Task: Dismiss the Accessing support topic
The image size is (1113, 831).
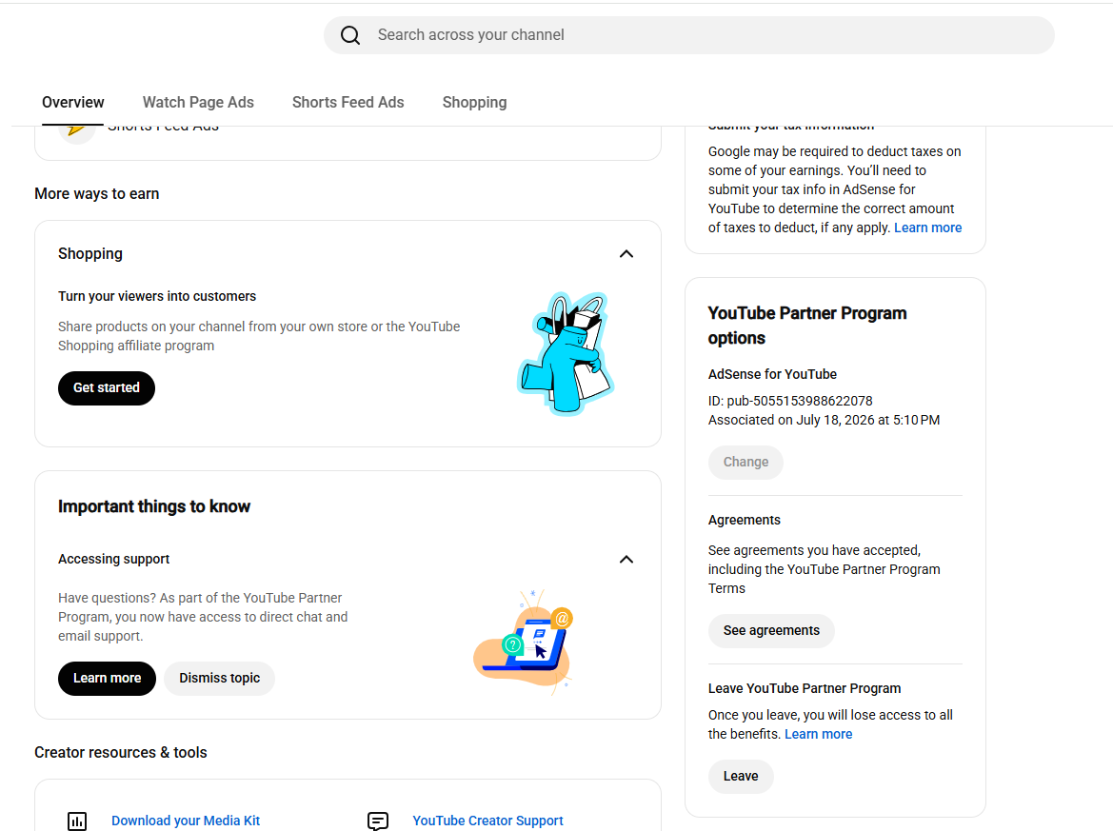Action: [219, 679]
